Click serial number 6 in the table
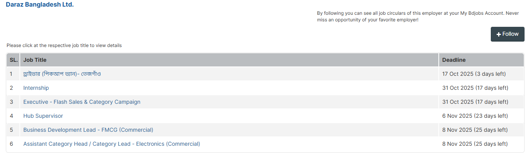This screenshot has width=530, height=157. (x=12, y=144)
